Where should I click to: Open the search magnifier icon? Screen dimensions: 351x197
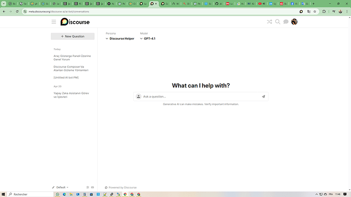click(278, 22)
